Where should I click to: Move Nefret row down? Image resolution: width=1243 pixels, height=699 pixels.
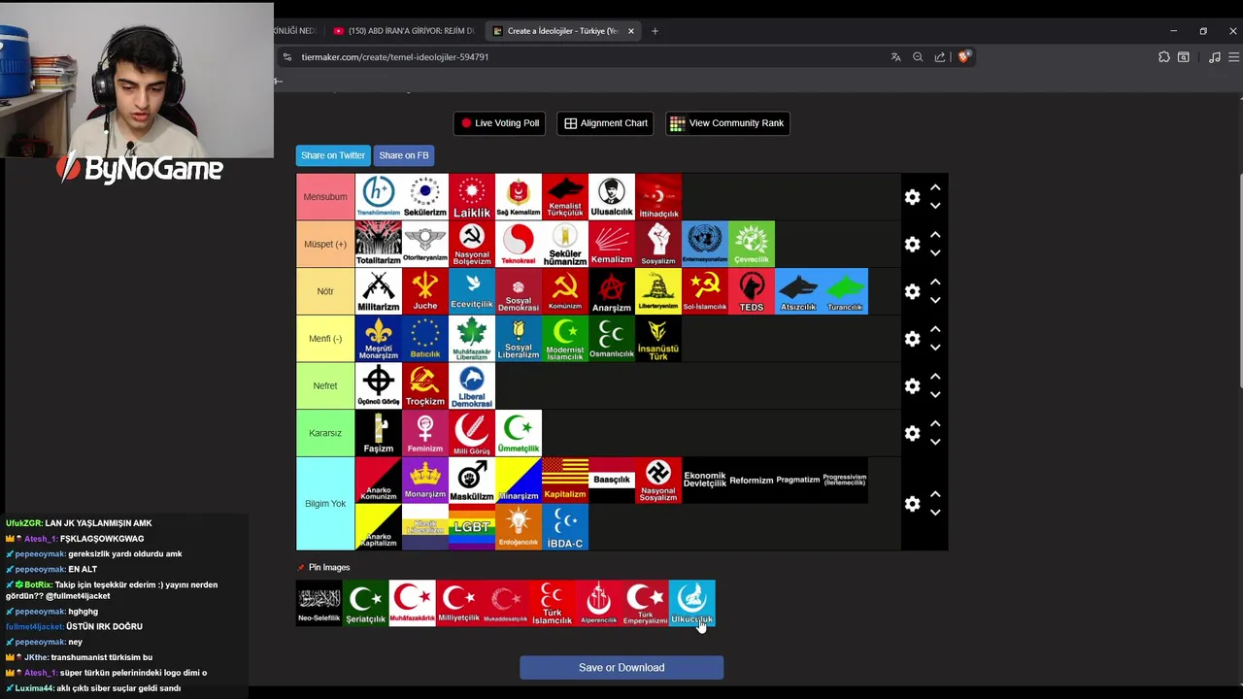coord(935,395)
